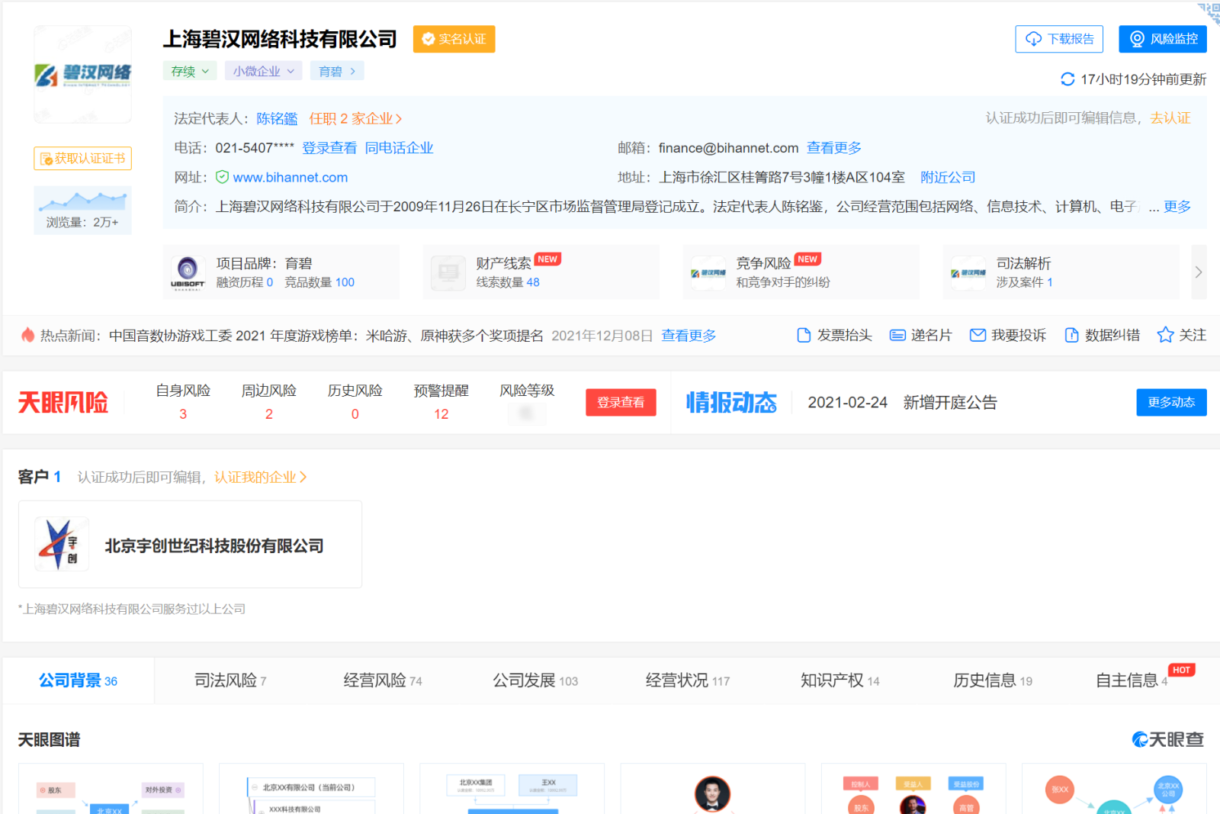Select 周边风险 count 2
This screenshot has height=814, width=1220.
269,414
